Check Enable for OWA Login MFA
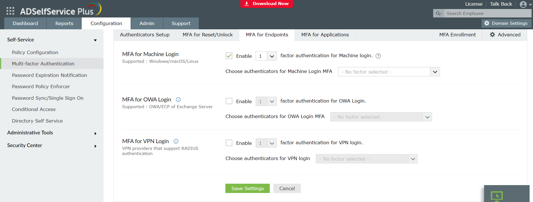The image size is (533, 202). 229,101
